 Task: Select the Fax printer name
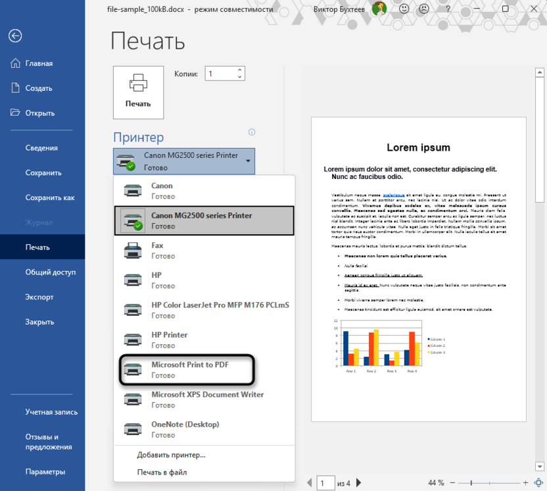(157, 245)
